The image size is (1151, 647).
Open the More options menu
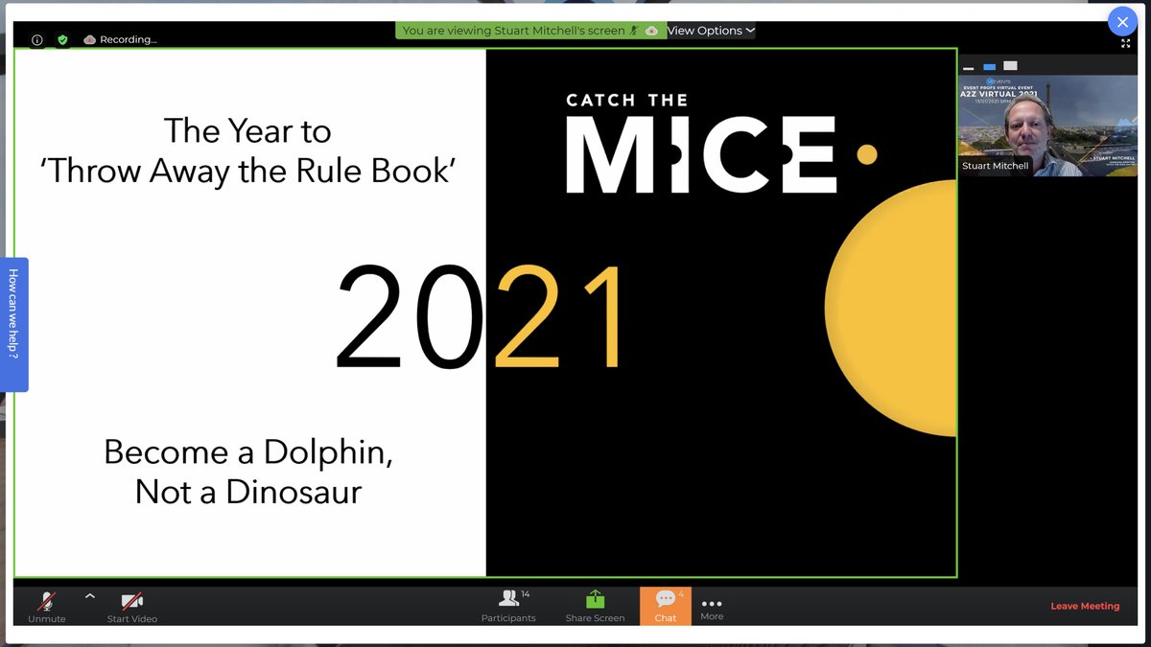point(712,609)
